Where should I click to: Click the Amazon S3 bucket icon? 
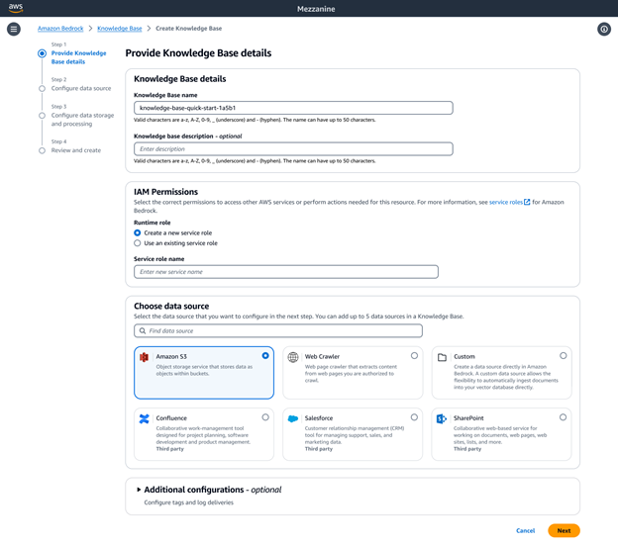pyautogui.click(x=145, y=357)
